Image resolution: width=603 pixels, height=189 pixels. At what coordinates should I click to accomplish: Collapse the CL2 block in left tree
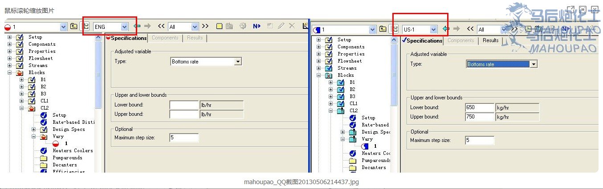click(x=21, y=108)
